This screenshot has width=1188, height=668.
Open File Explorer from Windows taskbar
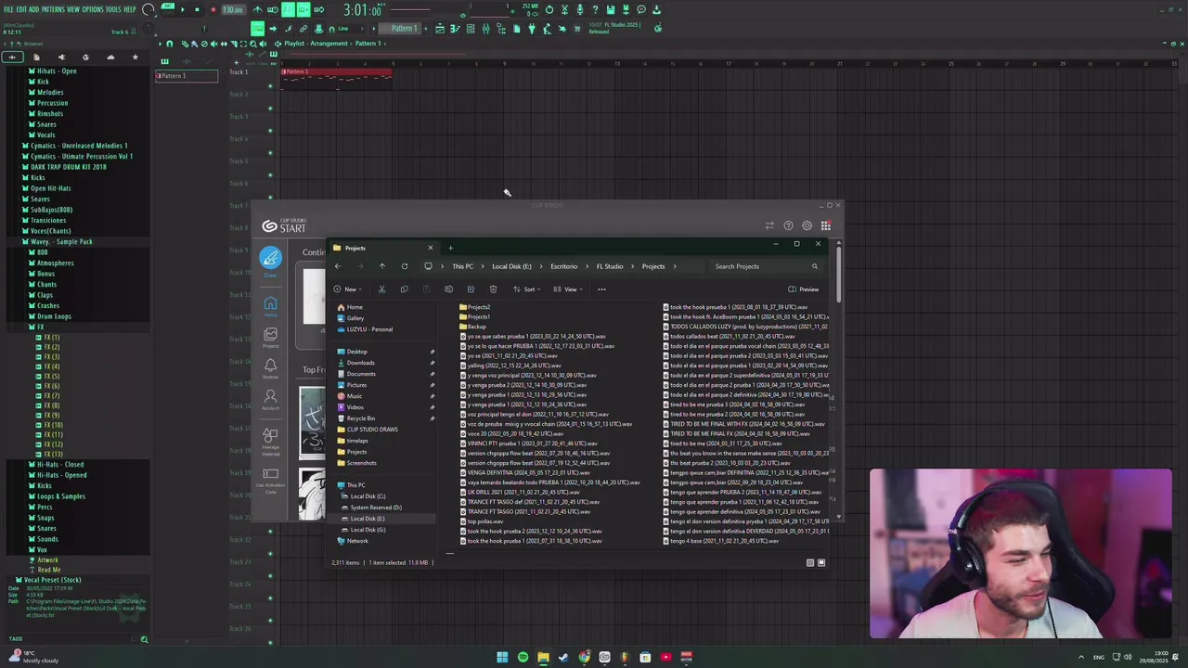[x=543, y=657]
